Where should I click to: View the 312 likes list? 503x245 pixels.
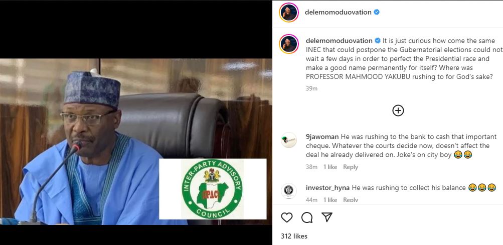[294, 236]
